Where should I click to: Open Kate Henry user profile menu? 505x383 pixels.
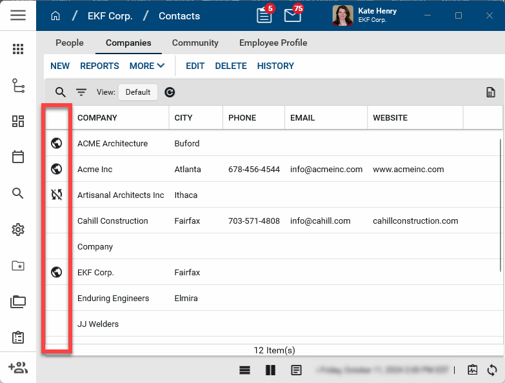tap(365, 15)
